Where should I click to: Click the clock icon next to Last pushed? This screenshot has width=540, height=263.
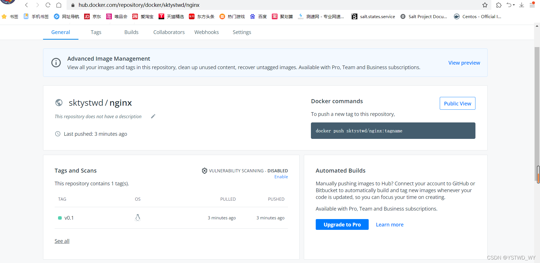(58, 134)
